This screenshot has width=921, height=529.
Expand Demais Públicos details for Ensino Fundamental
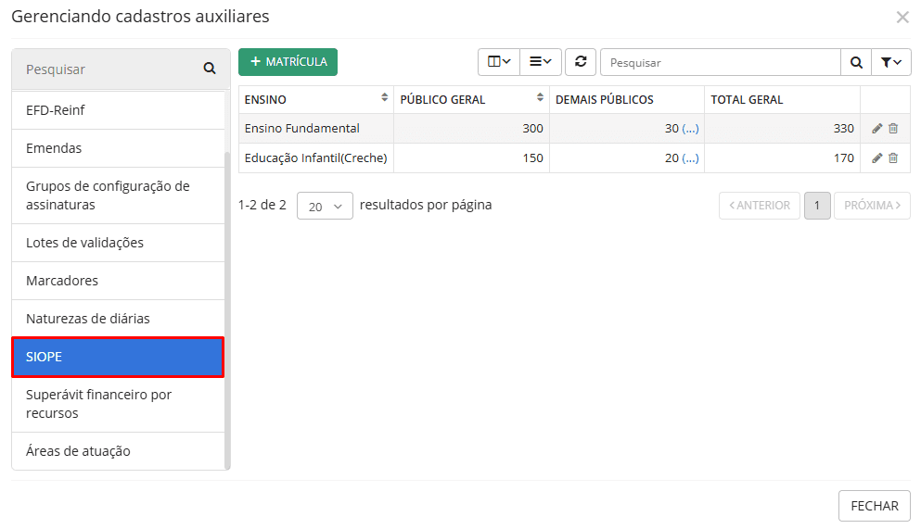(690, 129)
